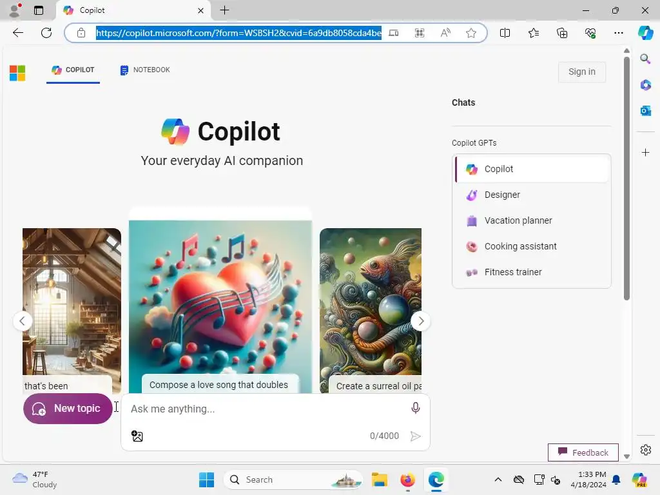Open the Feedback button
This screenshot has width=660, height=495.
[x=583, y=452]
